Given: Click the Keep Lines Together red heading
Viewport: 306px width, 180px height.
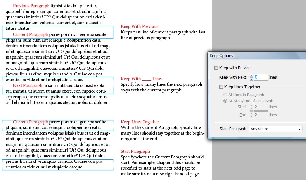Looking at the screenshot, I should (x=140, y=122).
